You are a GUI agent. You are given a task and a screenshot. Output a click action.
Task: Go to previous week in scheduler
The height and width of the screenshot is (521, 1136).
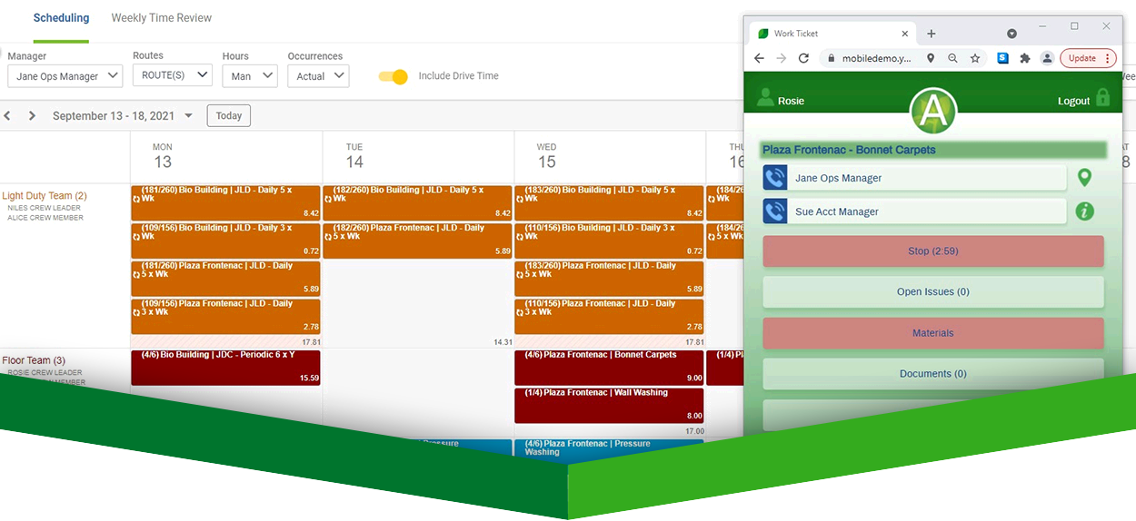(x=7, y=115)
